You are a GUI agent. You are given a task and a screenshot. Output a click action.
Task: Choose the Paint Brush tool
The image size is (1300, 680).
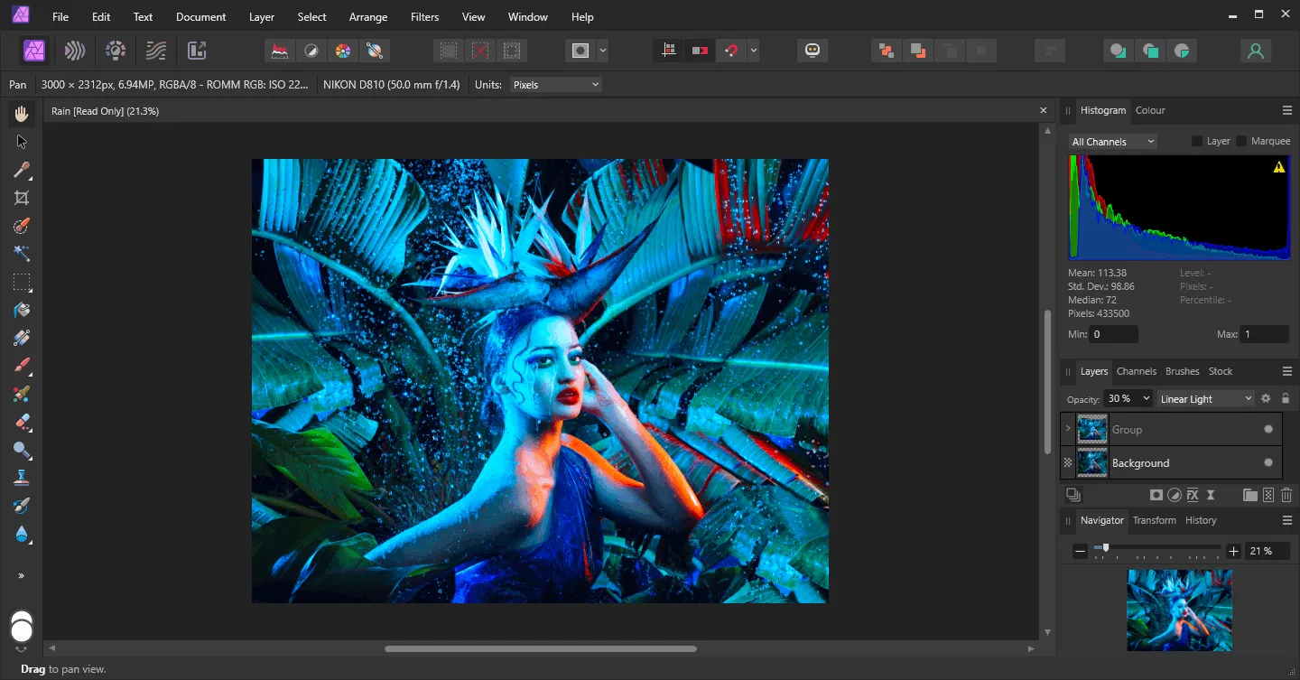22,366
